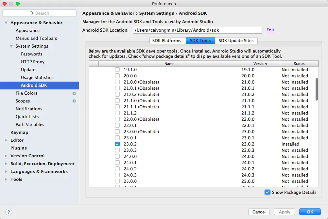The image size is (328, 219).
Task: Click the '24.0.1' row name
Action: click(130, 163)
